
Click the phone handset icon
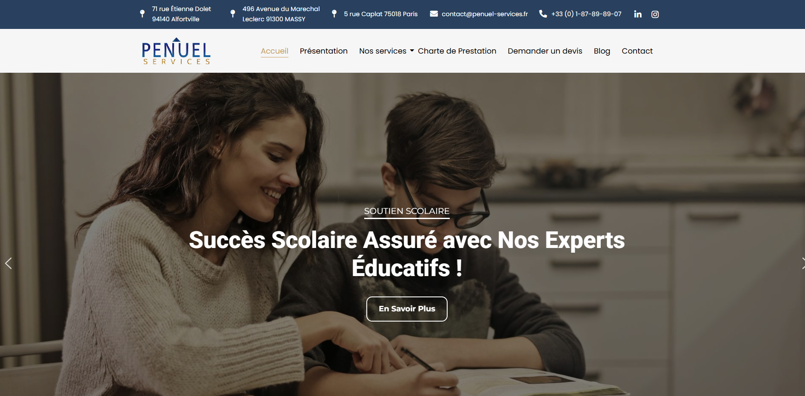point(543,14)
